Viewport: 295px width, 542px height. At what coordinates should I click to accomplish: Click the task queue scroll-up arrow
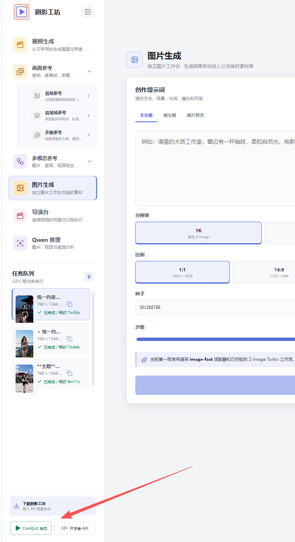pos(93,291)
